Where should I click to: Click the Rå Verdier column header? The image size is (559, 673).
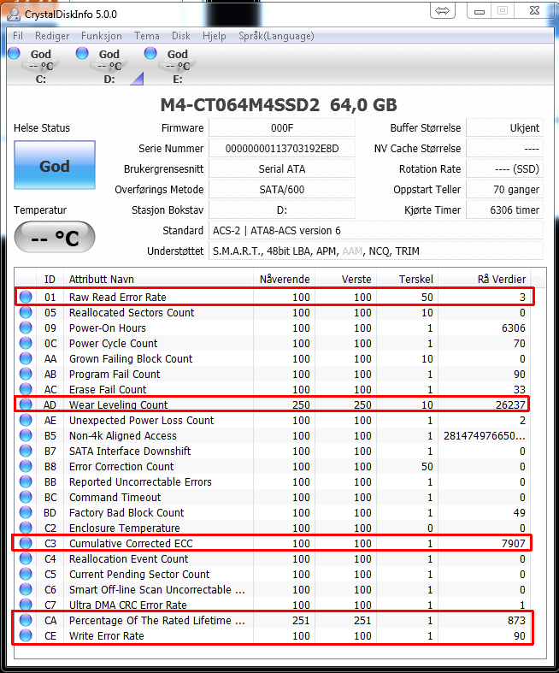485,280
